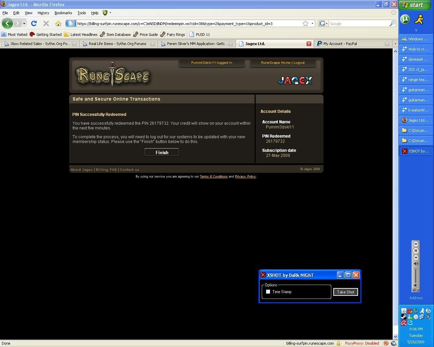
Task: Go to the Home page icon
Action: (x=58, y=23)
